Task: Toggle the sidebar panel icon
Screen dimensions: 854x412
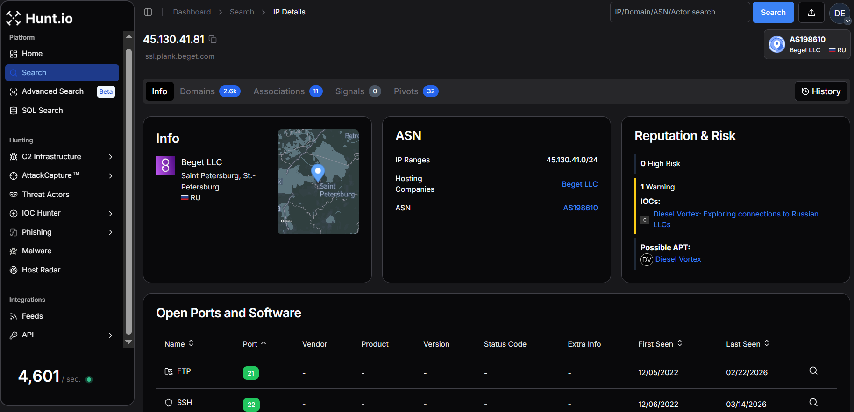Action: point(148,12)
